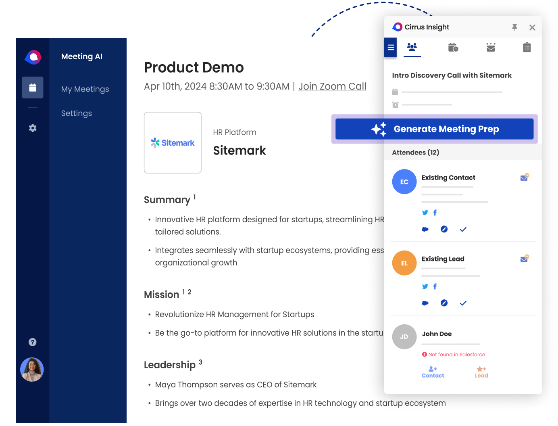Open Existing Contact's Twitter profile
The height and width of the screenshot is (426, 558).
[425, 212]
